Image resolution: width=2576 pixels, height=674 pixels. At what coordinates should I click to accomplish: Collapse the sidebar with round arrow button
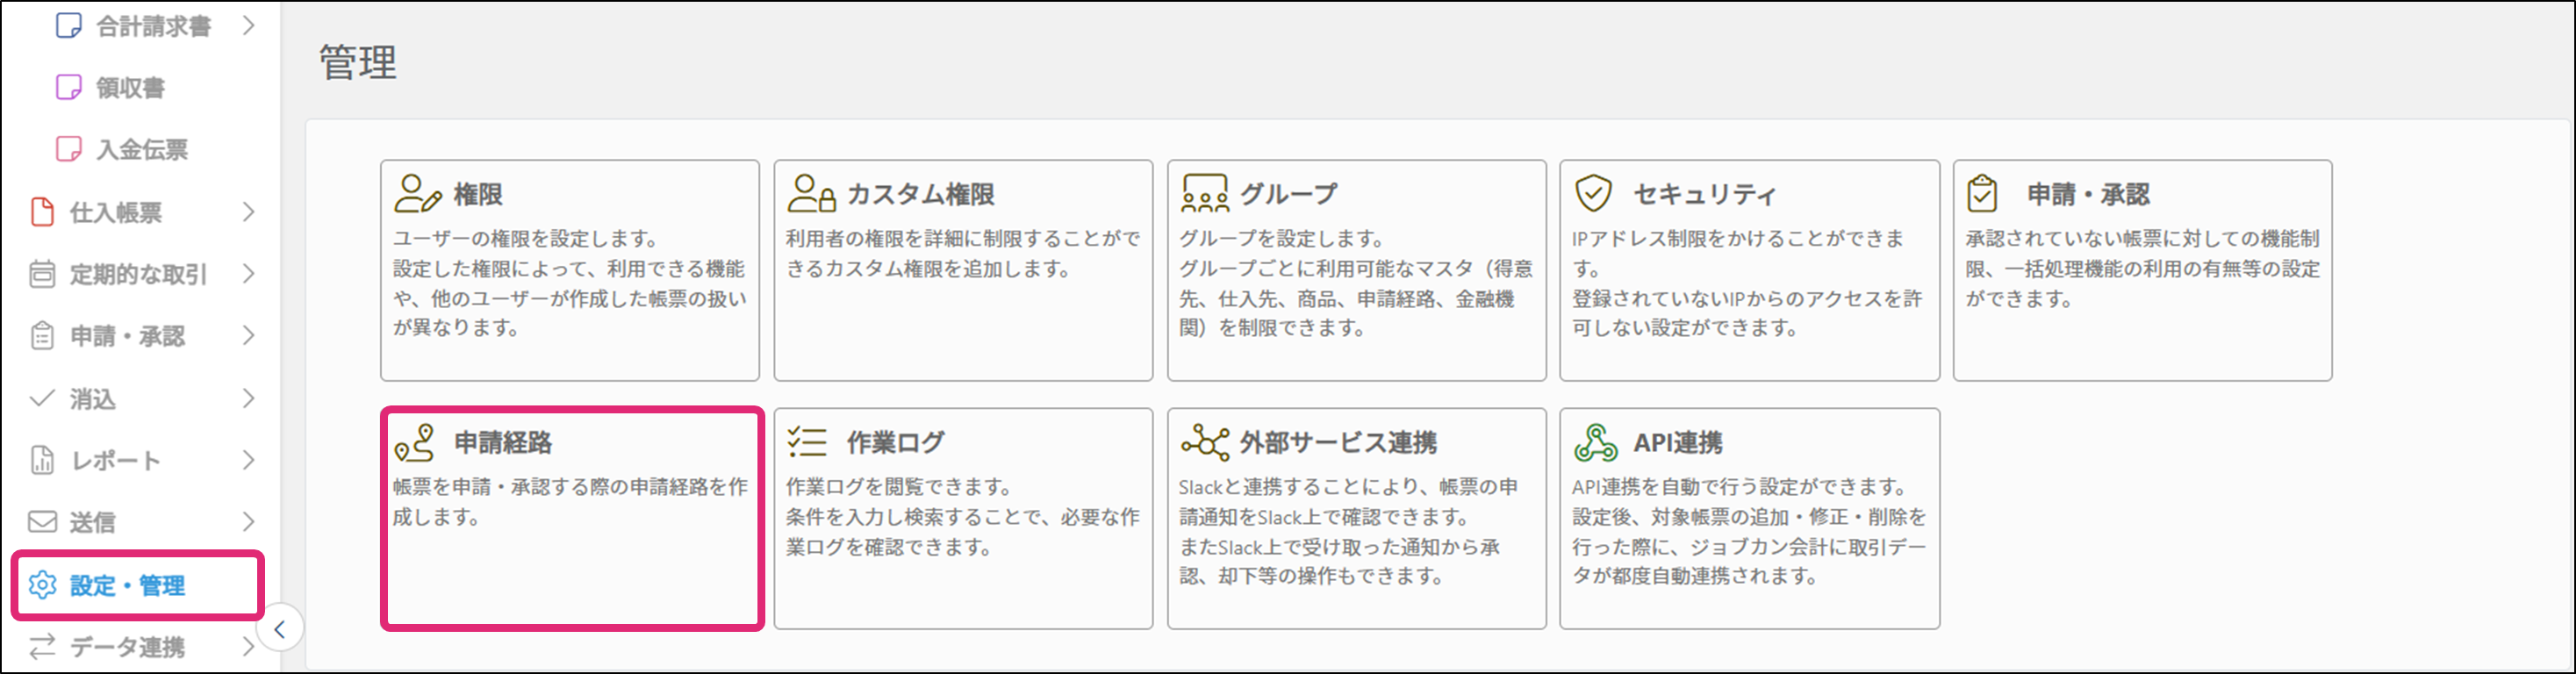tap(280, 629)
